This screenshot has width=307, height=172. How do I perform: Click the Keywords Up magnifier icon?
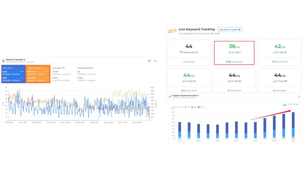[x=181, y=52]
